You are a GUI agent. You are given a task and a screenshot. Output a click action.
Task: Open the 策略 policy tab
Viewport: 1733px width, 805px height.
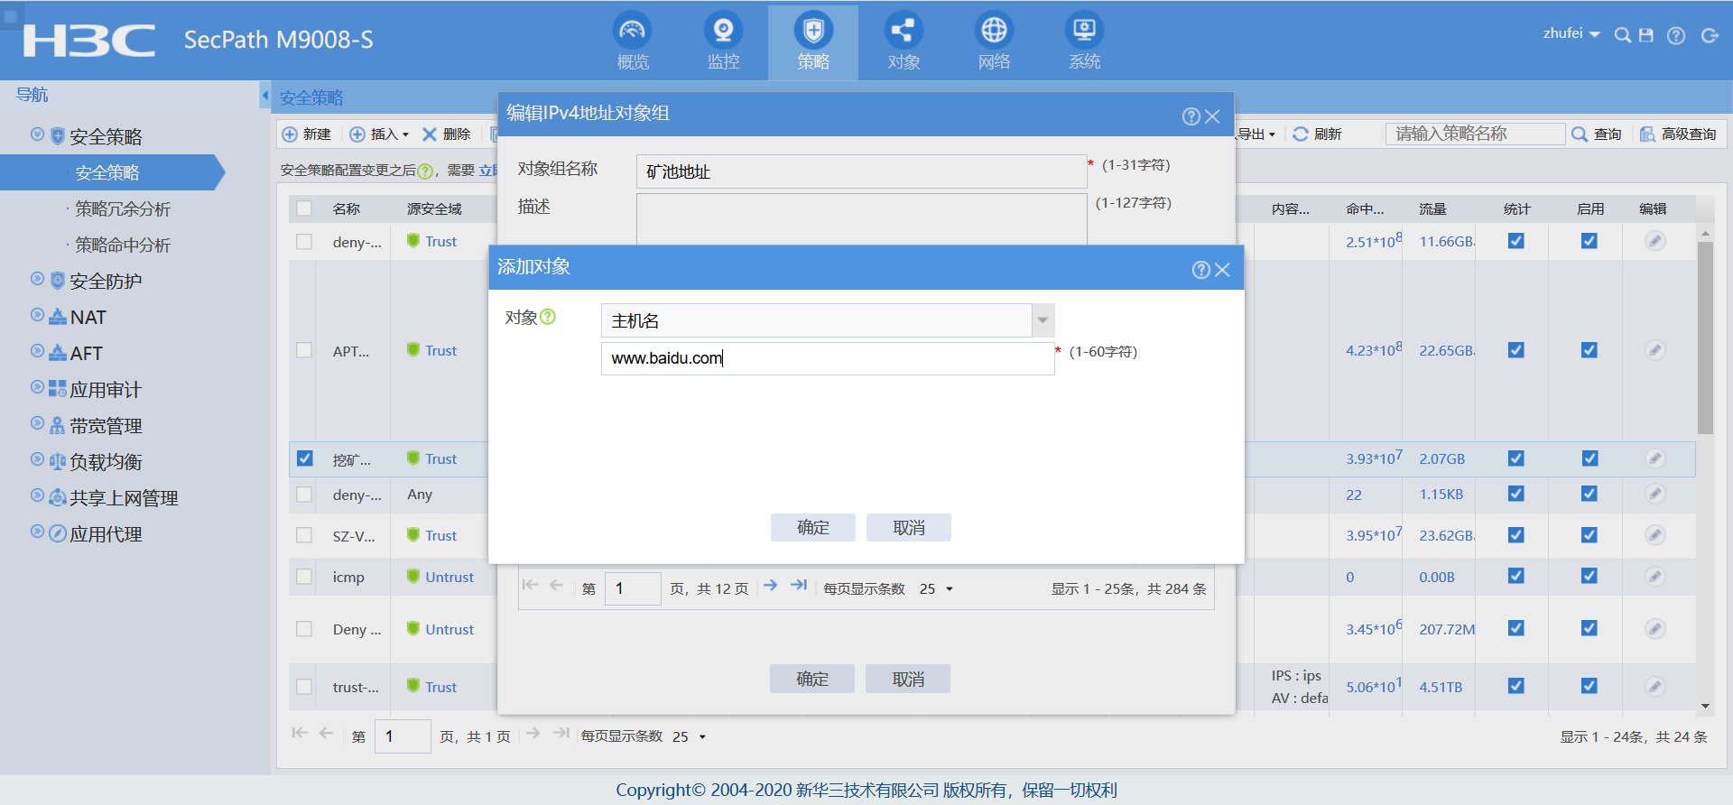pyautogui.click(x=813, y=42)
